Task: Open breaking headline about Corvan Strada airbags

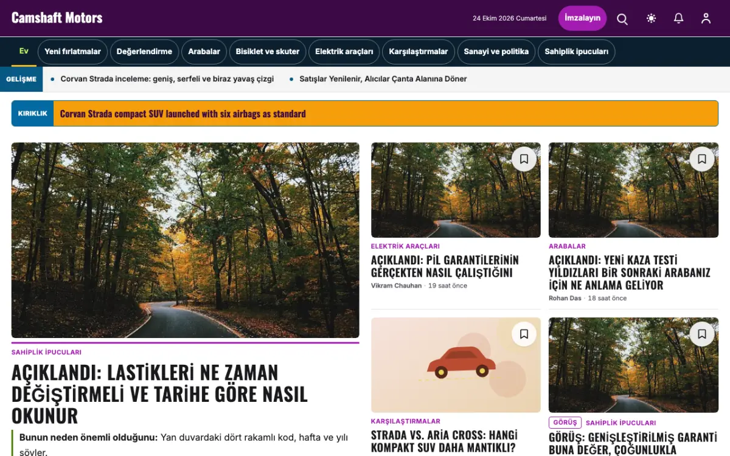Action: click(182, 114)
